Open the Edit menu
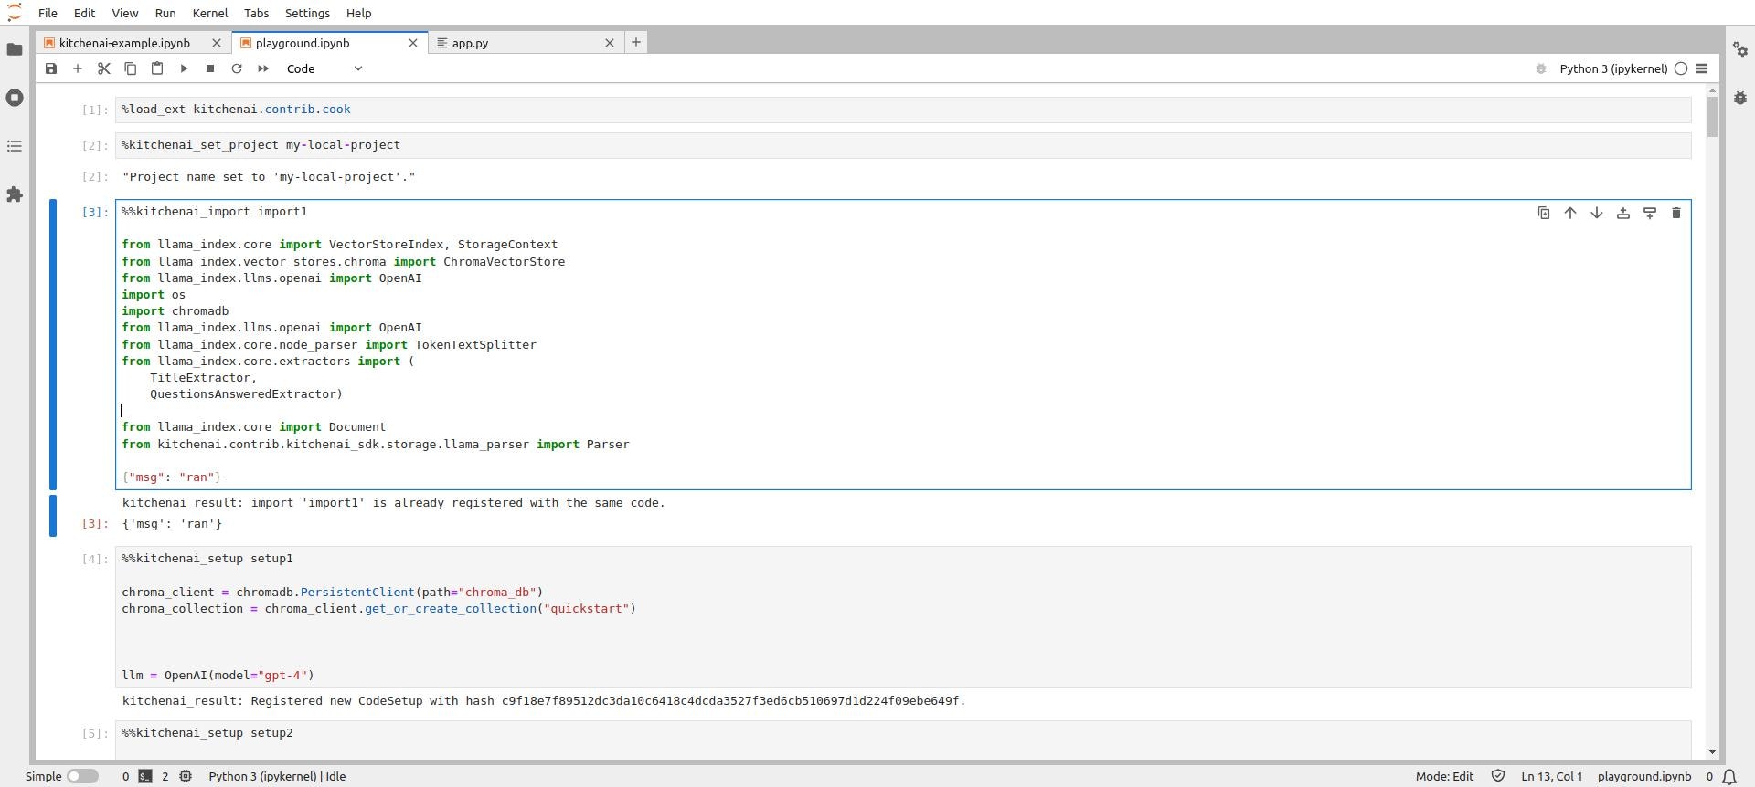 [84, 13]
